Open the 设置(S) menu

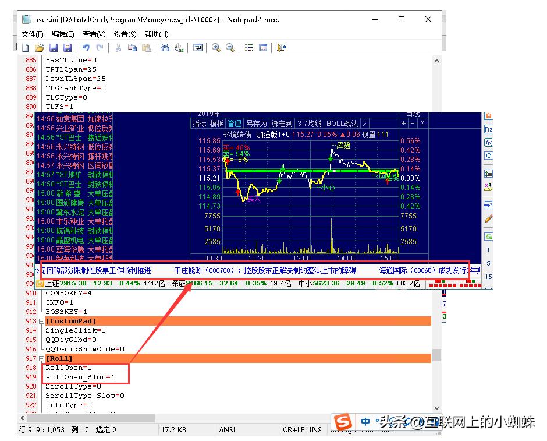125,34
